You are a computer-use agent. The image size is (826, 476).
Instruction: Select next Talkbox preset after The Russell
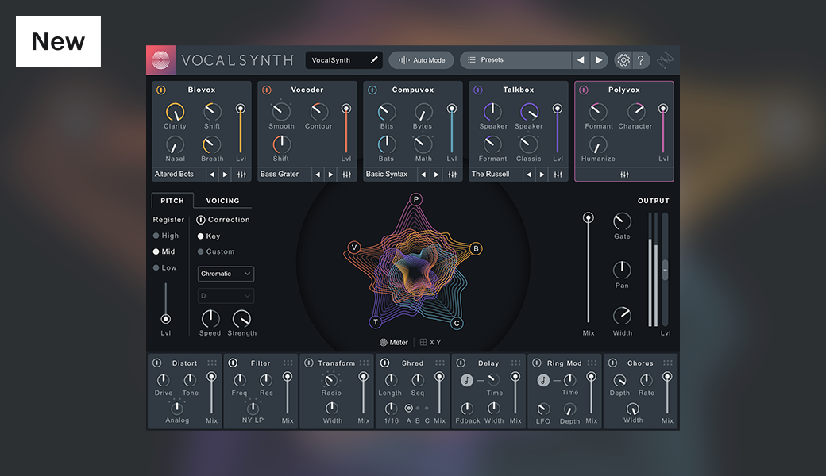[x=542, y=174]
